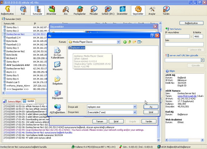207x149 pixels.
Task: Click the İsim input field
Action: click(184, 44)
